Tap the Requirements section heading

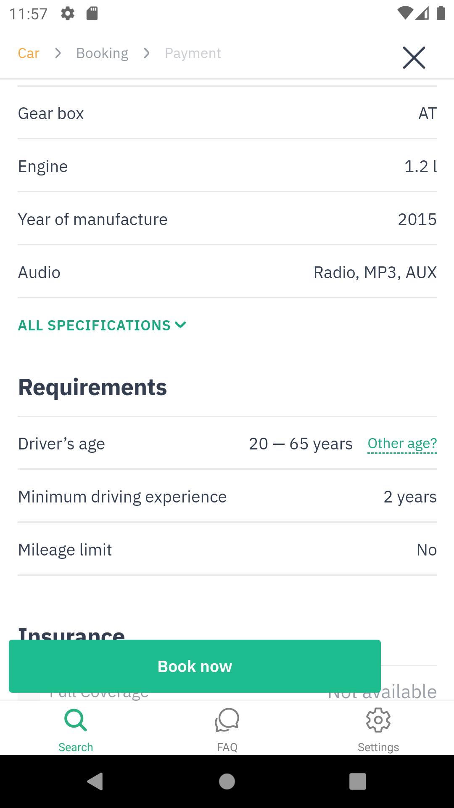pyautogui.click(x=92, y=388)
